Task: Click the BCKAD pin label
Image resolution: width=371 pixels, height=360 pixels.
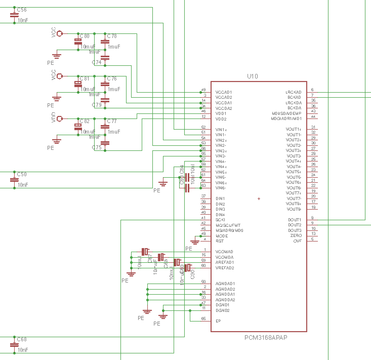Action: 294,97
